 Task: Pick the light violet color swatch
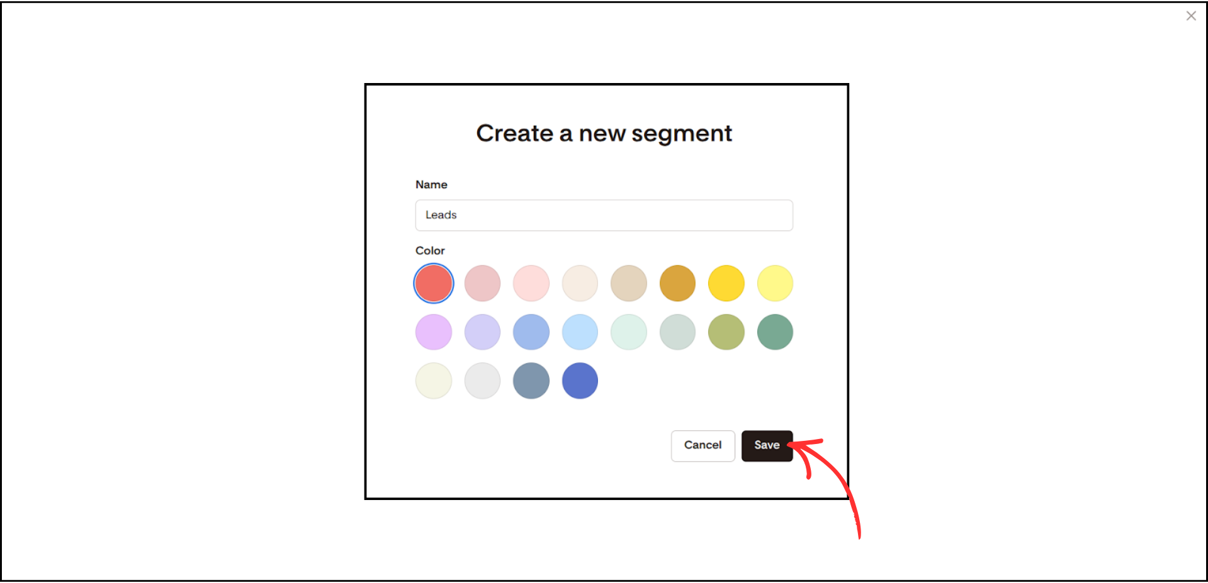click(482, 331)
